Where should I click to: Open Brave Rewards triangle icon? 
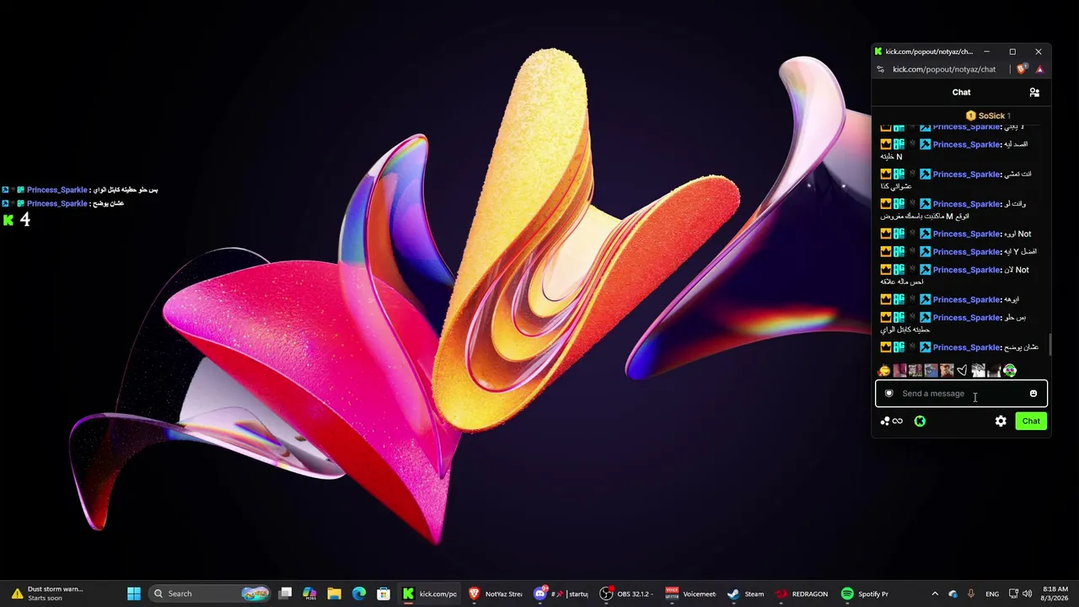pyautogui.click(x=1039, y=69)
